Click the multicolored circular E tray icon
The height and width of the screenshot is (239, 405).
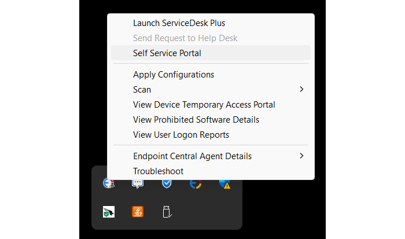[x=196, y=183]
